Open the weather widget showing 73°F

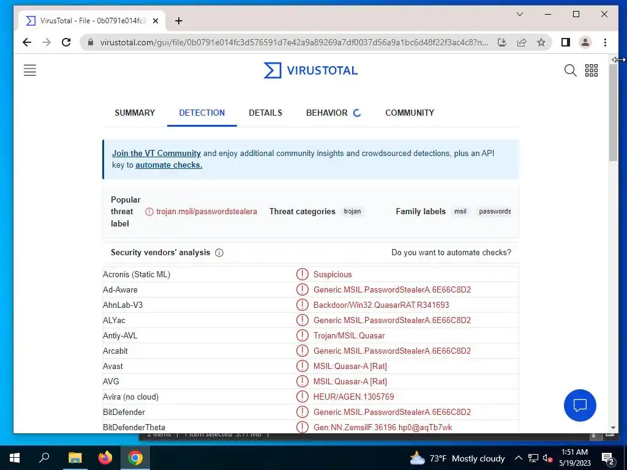(457, 458)
